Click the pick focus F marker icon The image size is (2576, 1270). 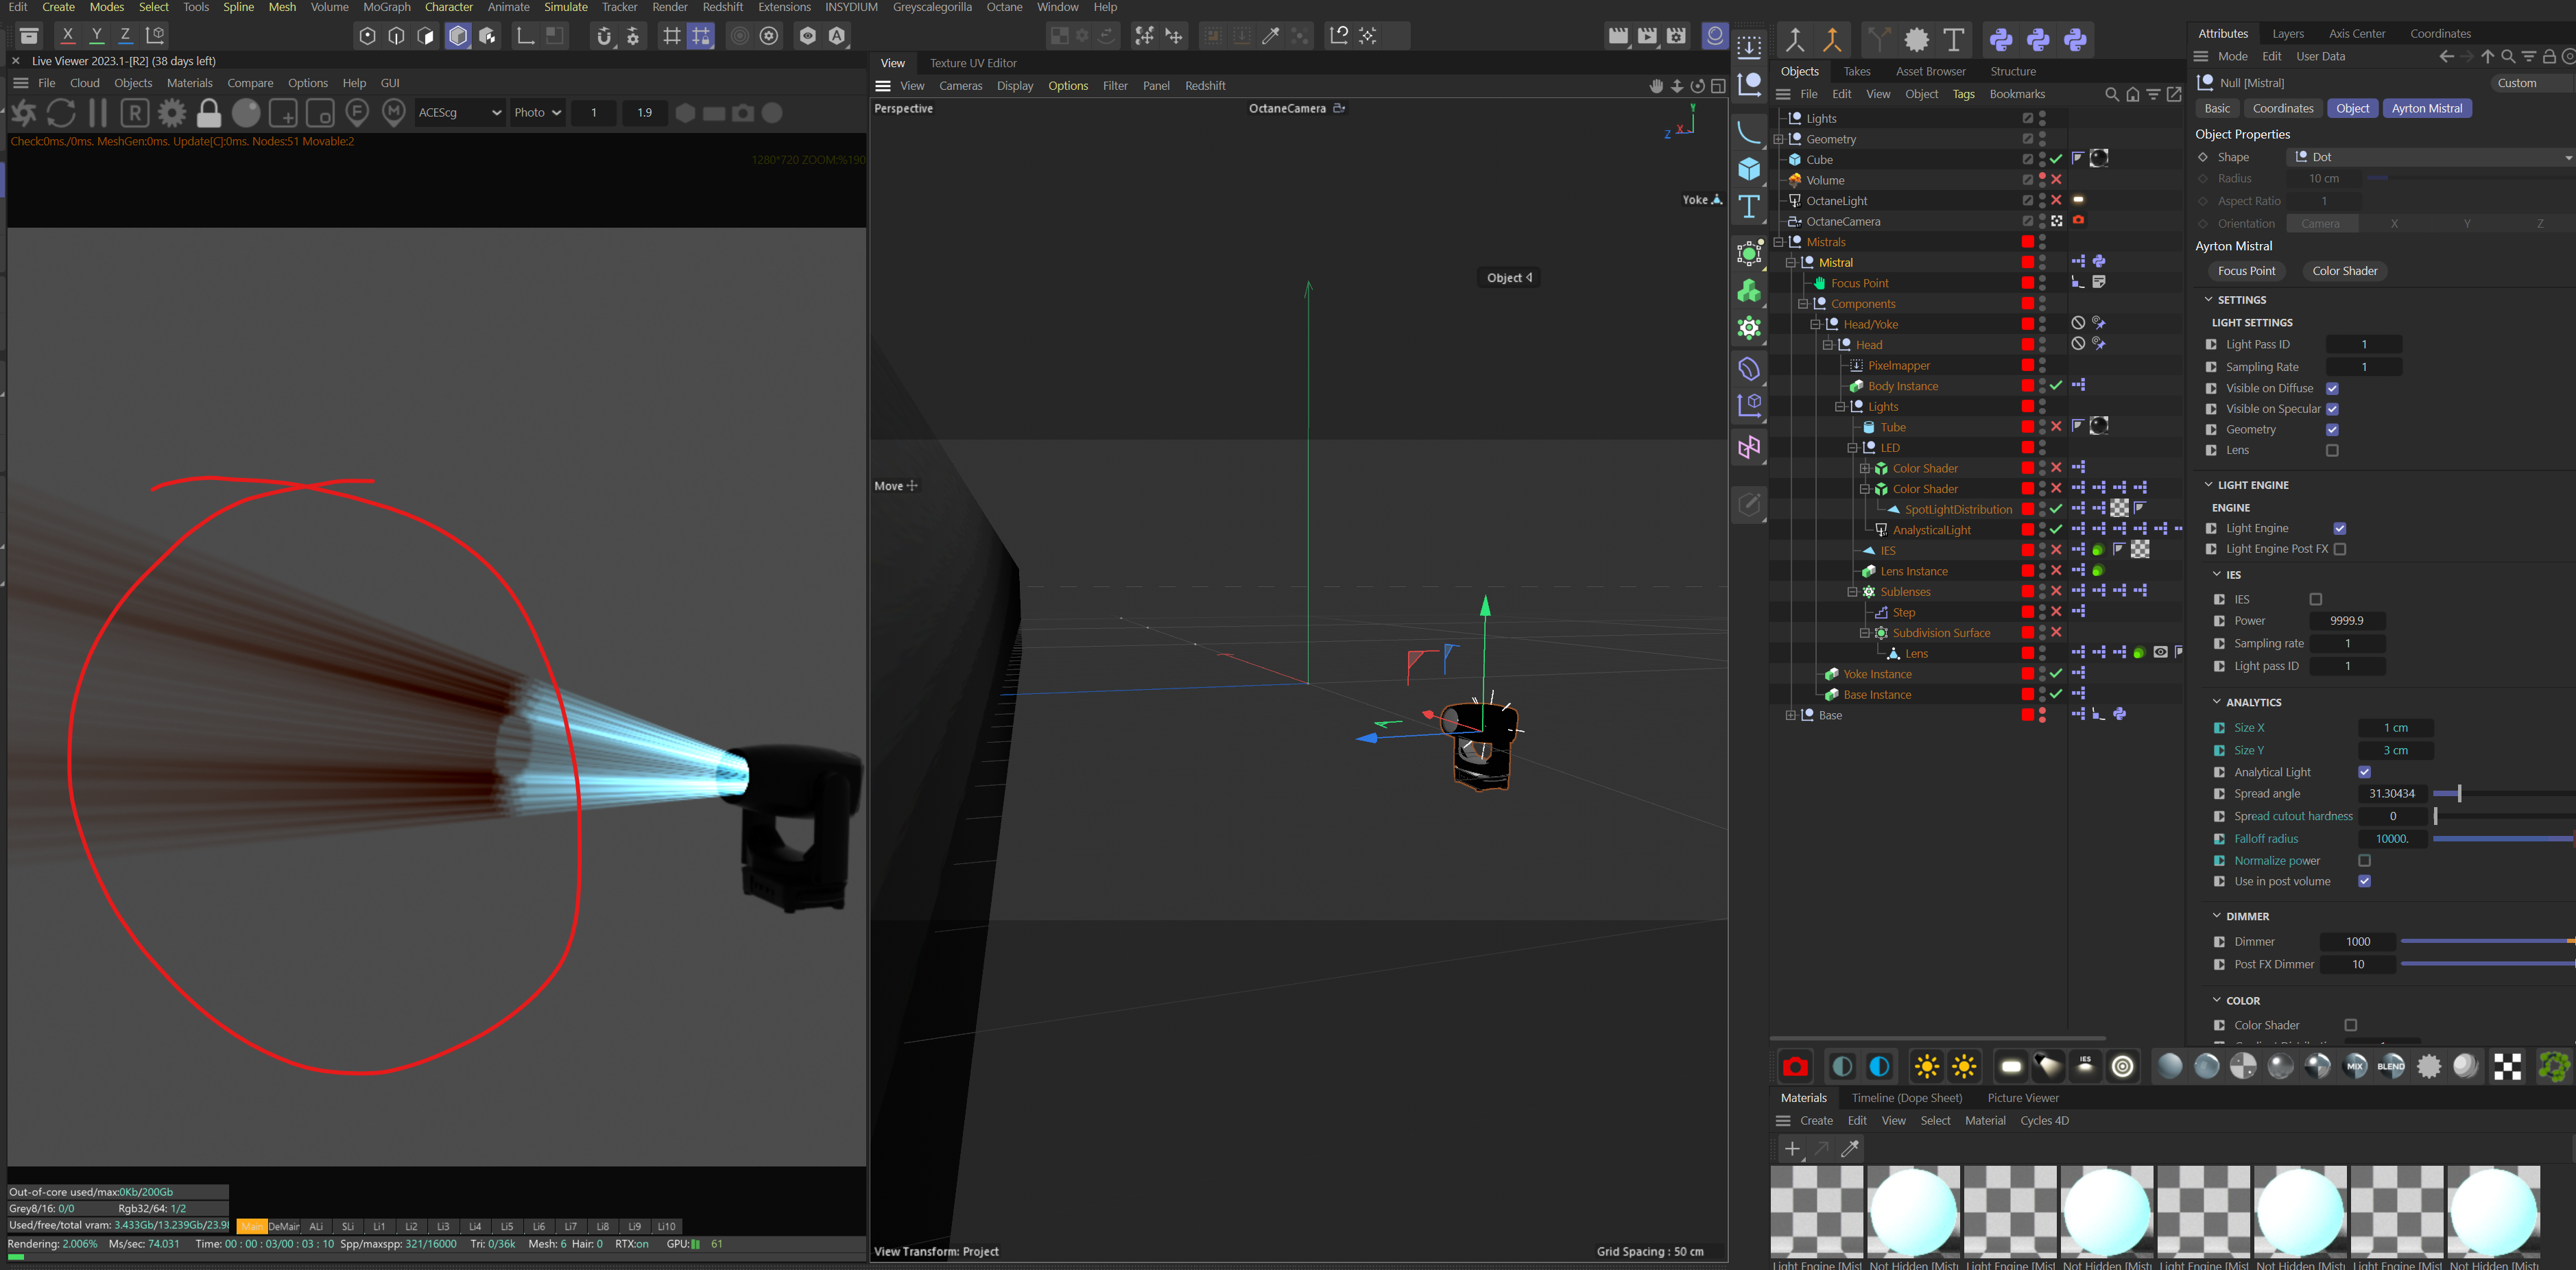[x=357, y=112]
